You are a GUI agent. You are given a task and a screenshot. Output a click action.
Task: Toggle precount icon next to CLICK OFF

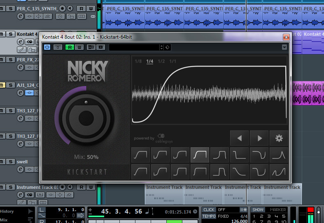(243, 210)
